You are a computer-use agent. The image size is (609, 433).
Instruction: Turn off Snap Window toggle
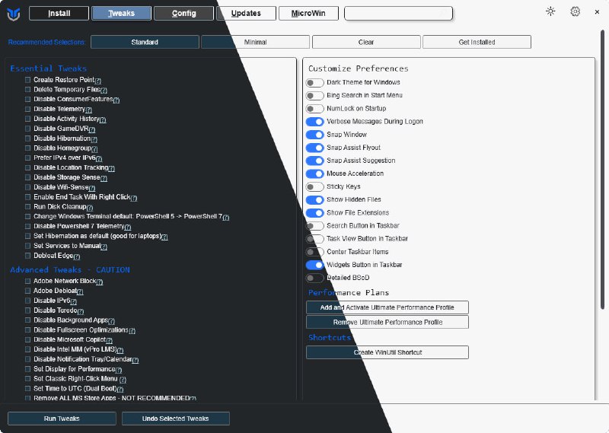click(314, 135)
